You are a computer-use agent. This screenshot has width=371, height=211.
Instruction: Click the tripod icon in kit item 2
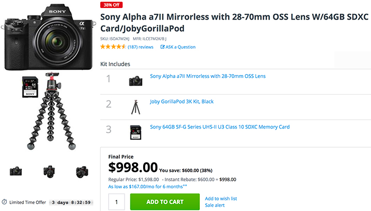coord(136,107)
